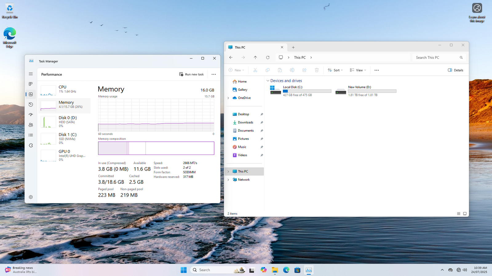Open App history page in Task Manager

(31, 105)
